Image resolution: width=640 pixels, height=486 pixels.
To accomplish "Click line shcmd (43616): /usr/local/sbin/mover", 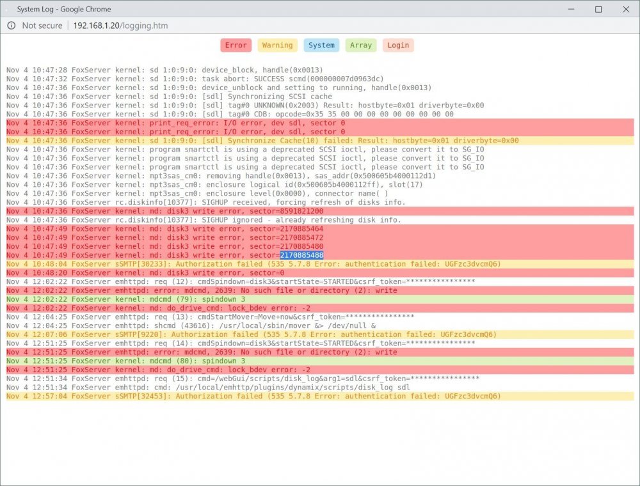I will 191,325.
